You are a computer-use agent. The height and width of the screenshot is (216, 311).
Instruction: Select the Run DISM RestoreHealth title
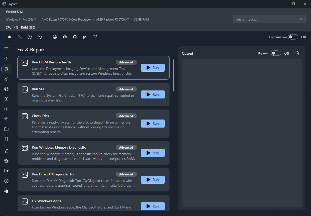51,62
